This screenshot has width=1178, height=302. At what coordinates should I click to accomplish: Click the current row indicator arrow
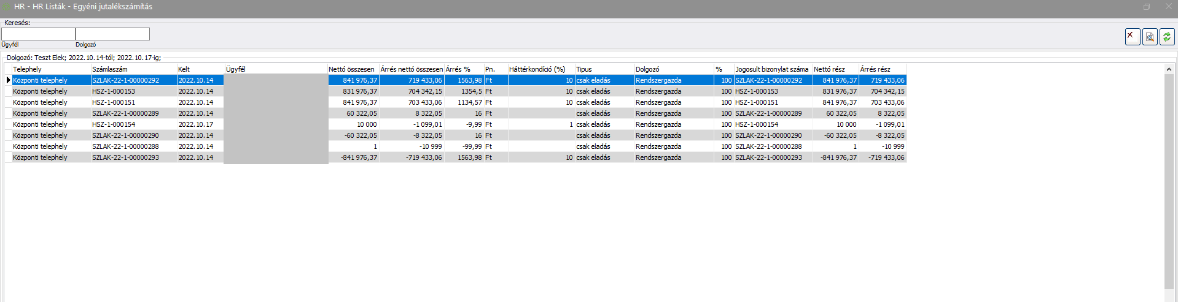coord(8,80)
